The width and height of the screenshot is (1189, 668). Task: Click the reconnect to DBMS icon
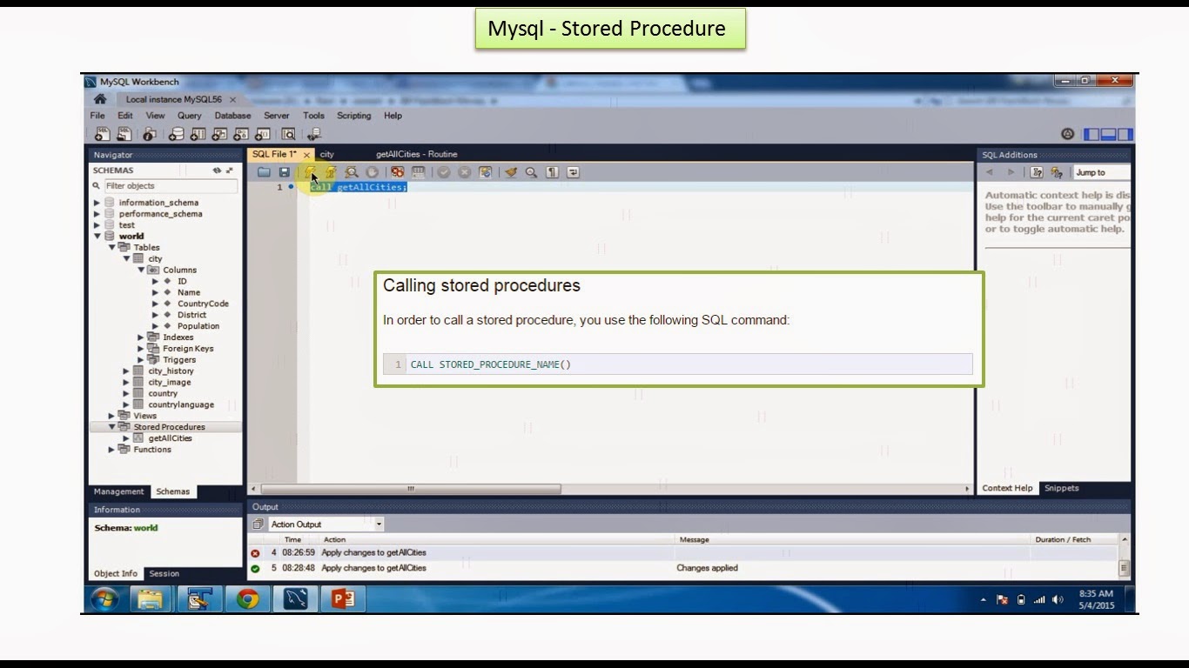coord(314,134)
